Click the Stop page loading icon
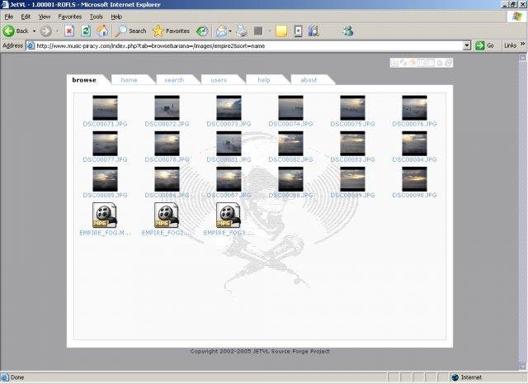 click(69, 31)
